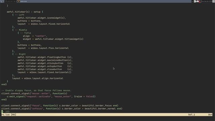Click the white square tray icon
The height and width of the screenshot is (121, 215).
coord(195,1)
